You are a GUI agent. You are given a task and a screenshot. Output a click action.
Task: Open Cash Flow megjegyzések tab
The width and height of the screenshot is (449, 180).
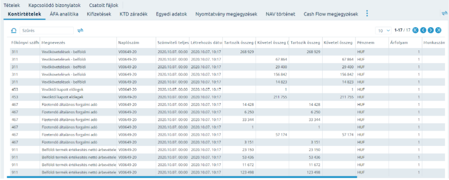pos(331,14)
